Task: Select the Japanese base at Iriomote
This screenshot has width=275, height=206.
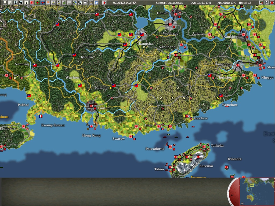Action: [x=227, y=167]
